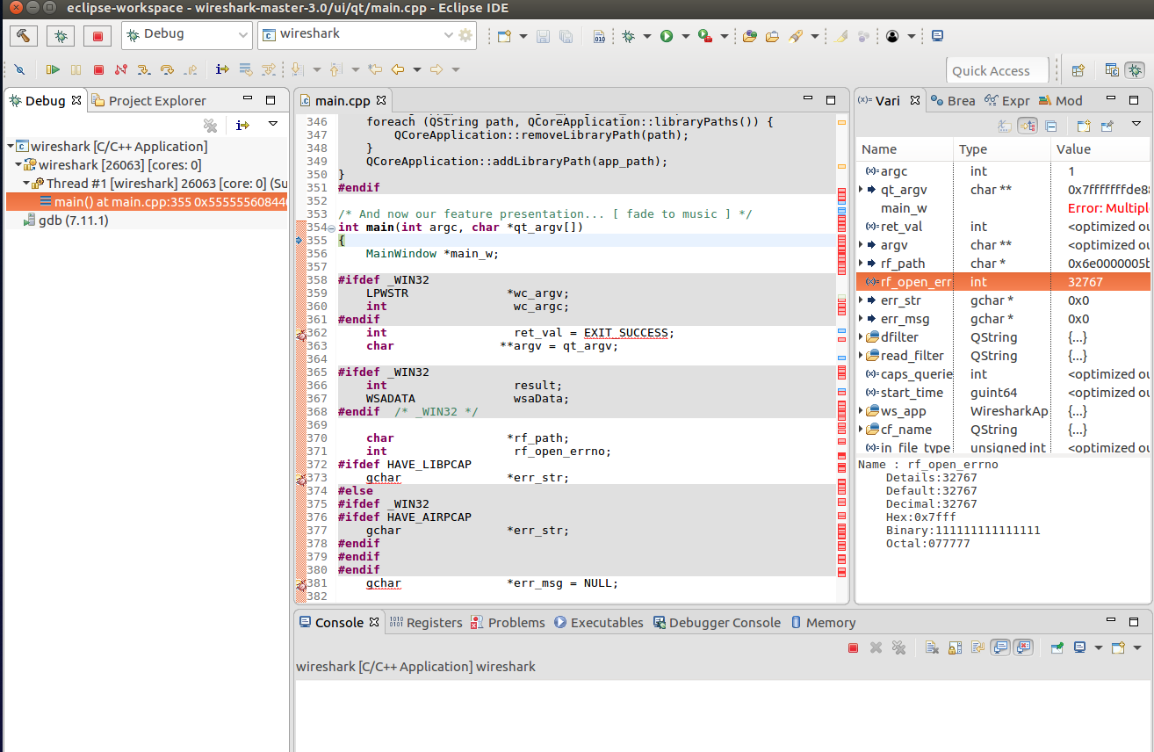The width and height of the screenshot is (1154, 752).
Task: Switch to Modules tab
Action: (1060, 100)
